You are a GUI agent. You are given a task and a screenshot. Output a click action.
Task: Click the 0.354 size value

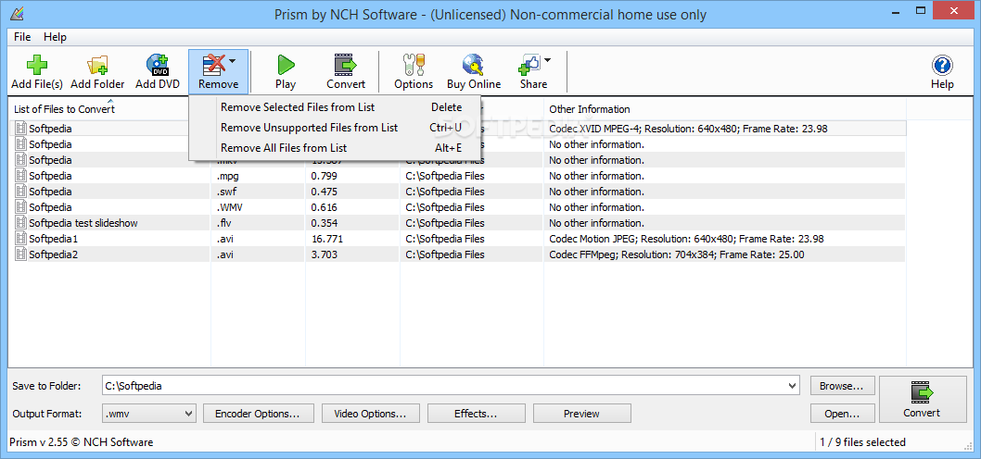[325, 223]
